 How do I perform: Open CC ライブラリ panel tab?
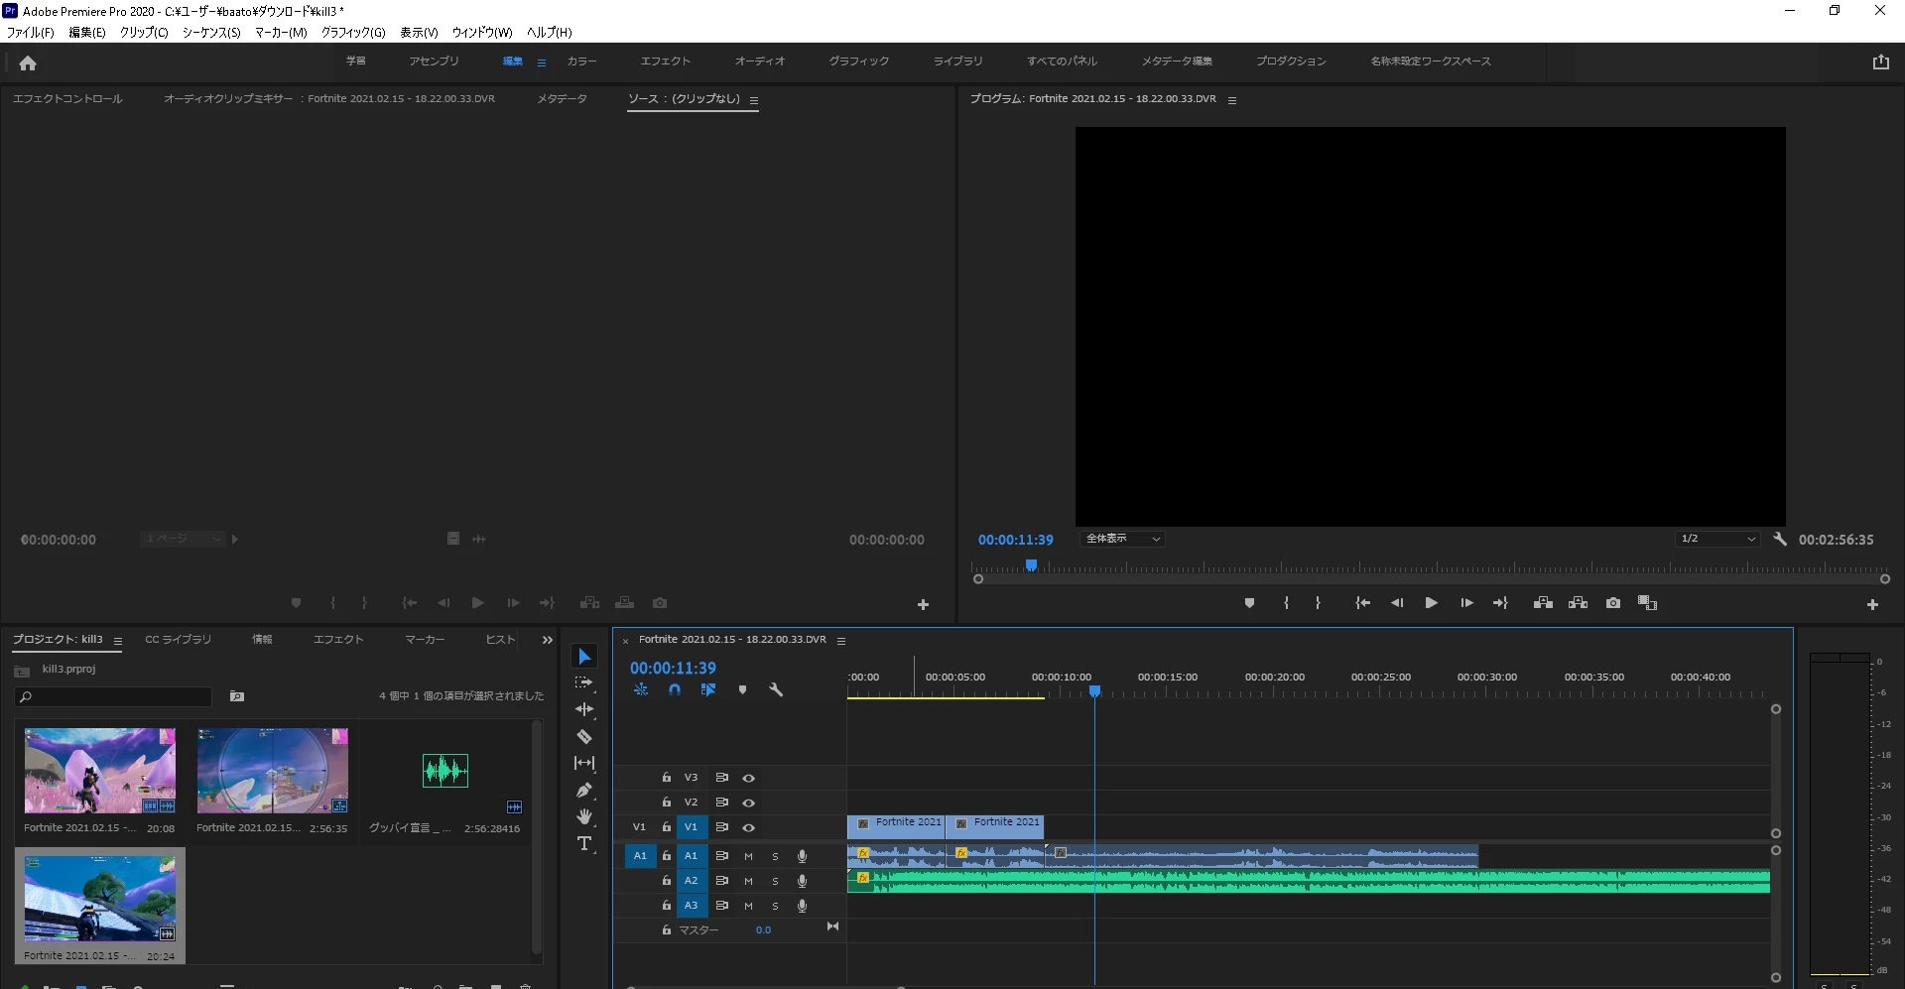coord(179,640)
